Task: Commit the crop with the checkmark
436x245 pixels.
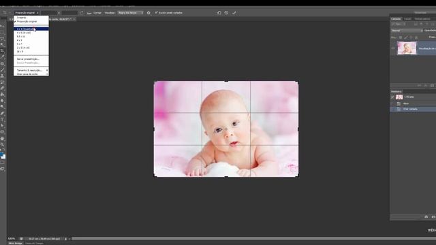Action: 234,13
